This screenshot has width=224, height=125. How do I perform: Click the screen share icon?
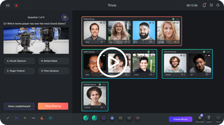tap(104, 118)
